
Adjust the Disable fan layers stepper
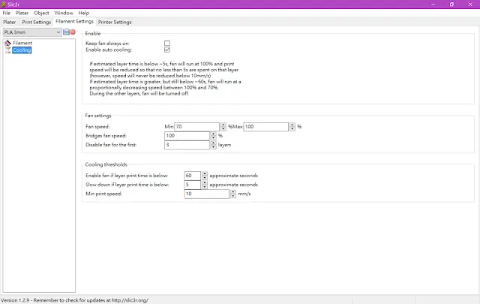pos(213,145)
